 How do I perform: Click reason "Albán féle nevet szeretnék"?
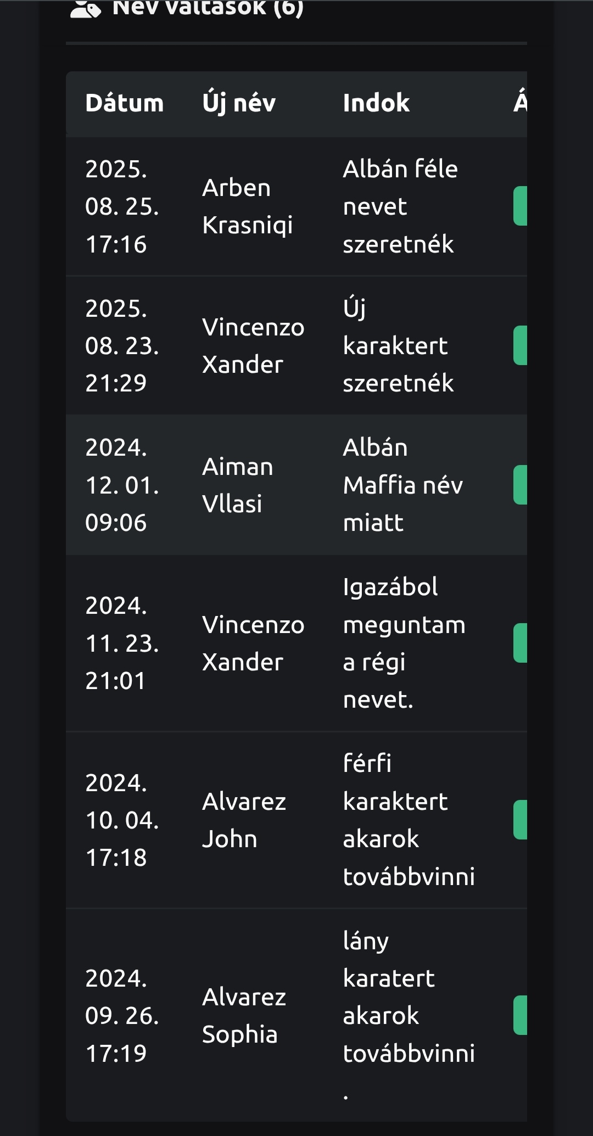tap(400, 206)
